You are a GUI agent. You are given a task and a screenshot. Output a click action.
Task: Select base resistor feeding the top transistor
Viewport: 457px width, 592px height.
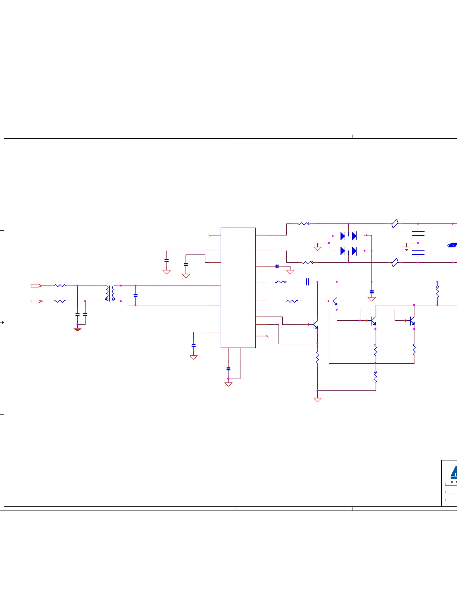click(x=292, y=301)
